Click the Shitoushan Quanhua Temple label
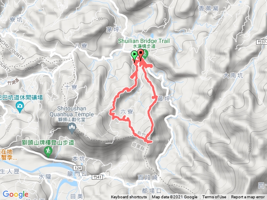 point(72,111)
